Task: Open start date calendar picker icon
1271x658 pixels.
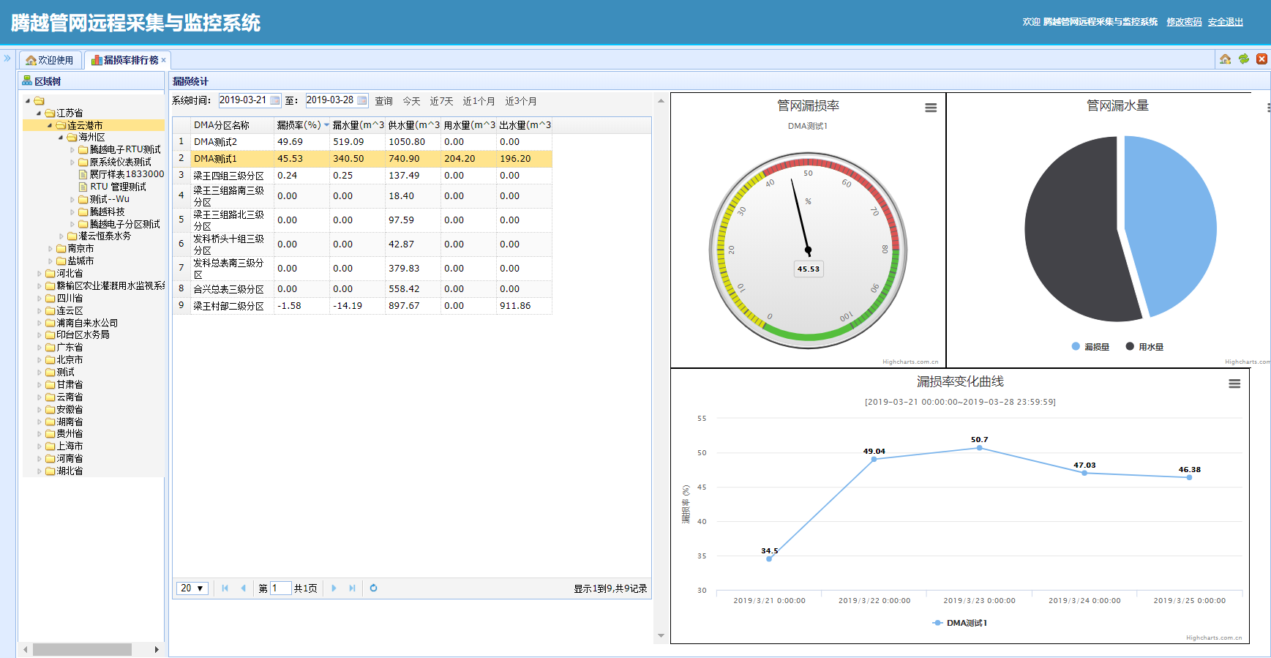Action: pos(275,100)
